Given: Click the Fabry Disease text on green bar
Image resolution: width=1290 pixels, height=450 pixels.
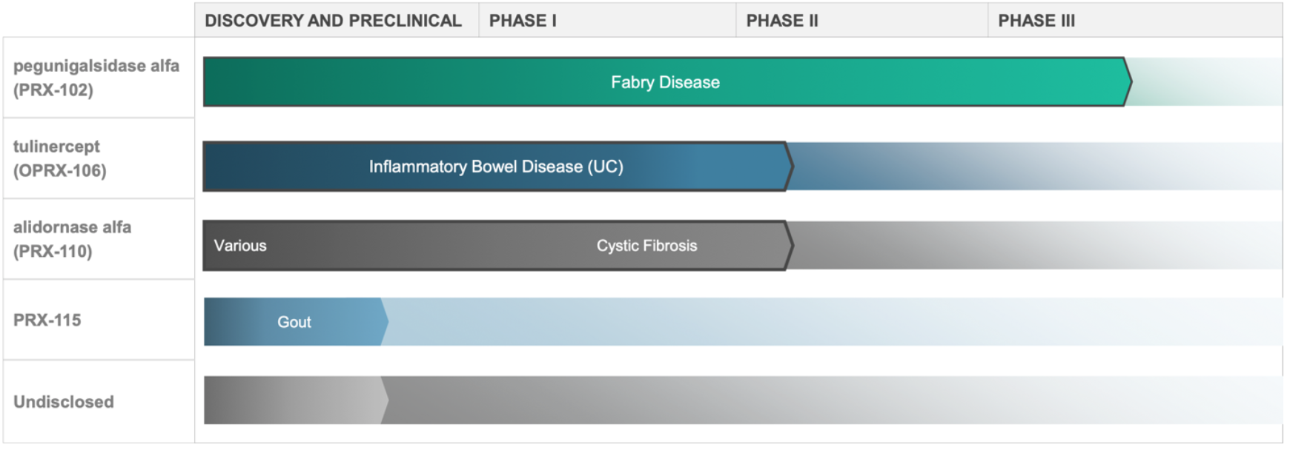Looking at the screenshot, I should click(665, 82).
